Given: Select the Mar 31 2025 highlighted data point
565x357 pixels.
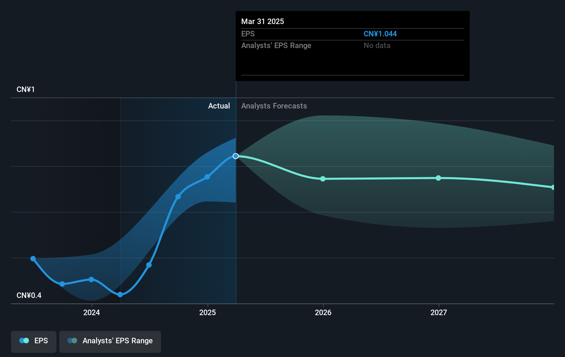Looking at the screenshot, I should pyautogui.click(x=236, y=156).
